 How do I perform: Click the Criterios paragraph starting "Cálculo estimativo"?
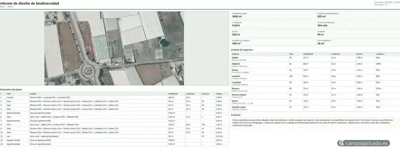[312, 122]
